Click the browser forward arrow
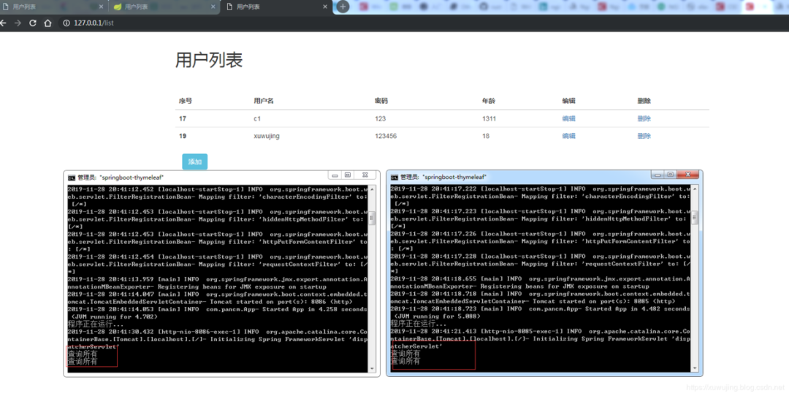 [x=18, y=23]
